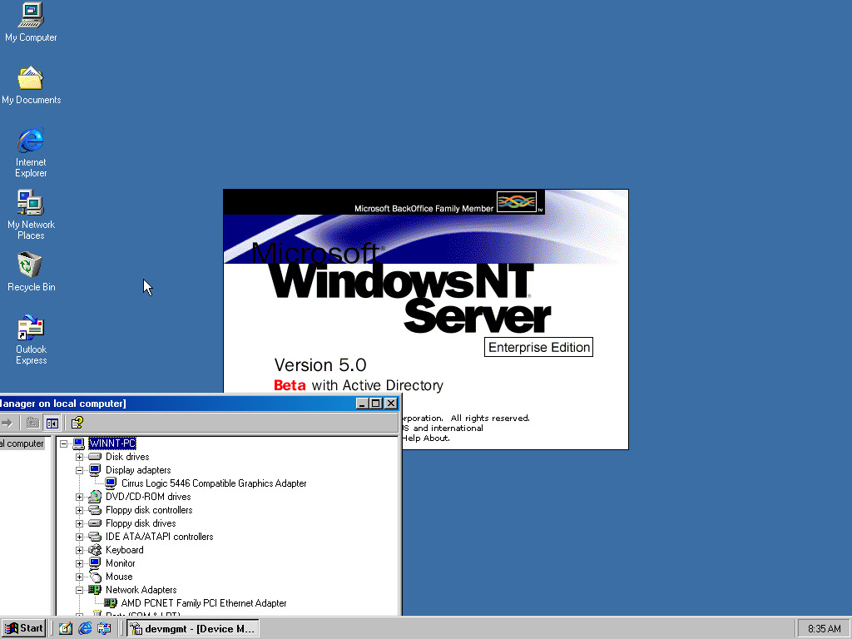Click the Keyboard category icon
The width and height of the screenshot is (852, 639).
coord(95,550)
